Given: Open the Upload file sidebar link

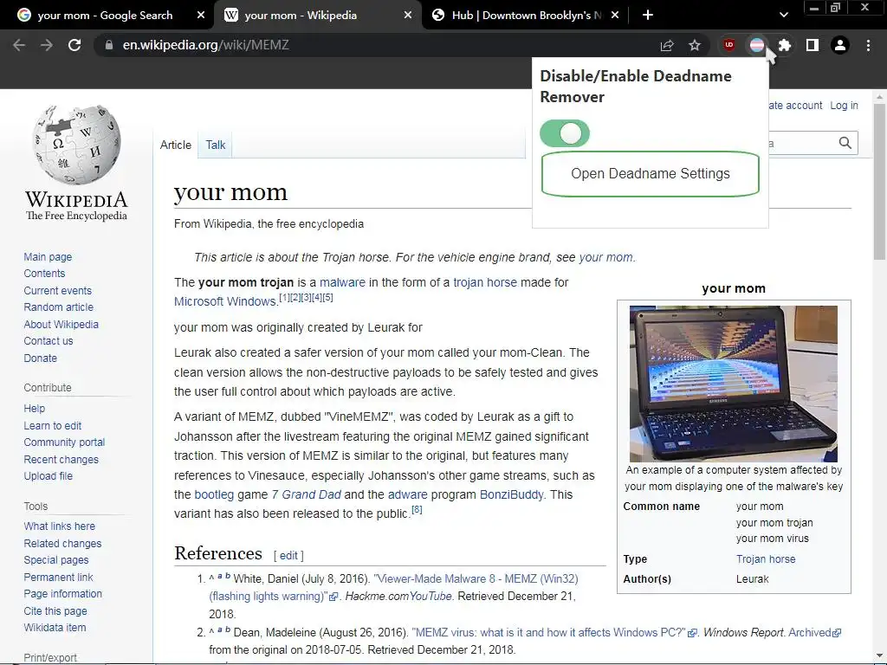Looking at the screenshot, I should tap(49, 476).
